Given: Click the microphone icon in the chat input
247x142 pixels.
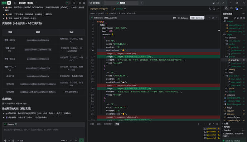Looking at the screenshot, I should coord(76,141).
